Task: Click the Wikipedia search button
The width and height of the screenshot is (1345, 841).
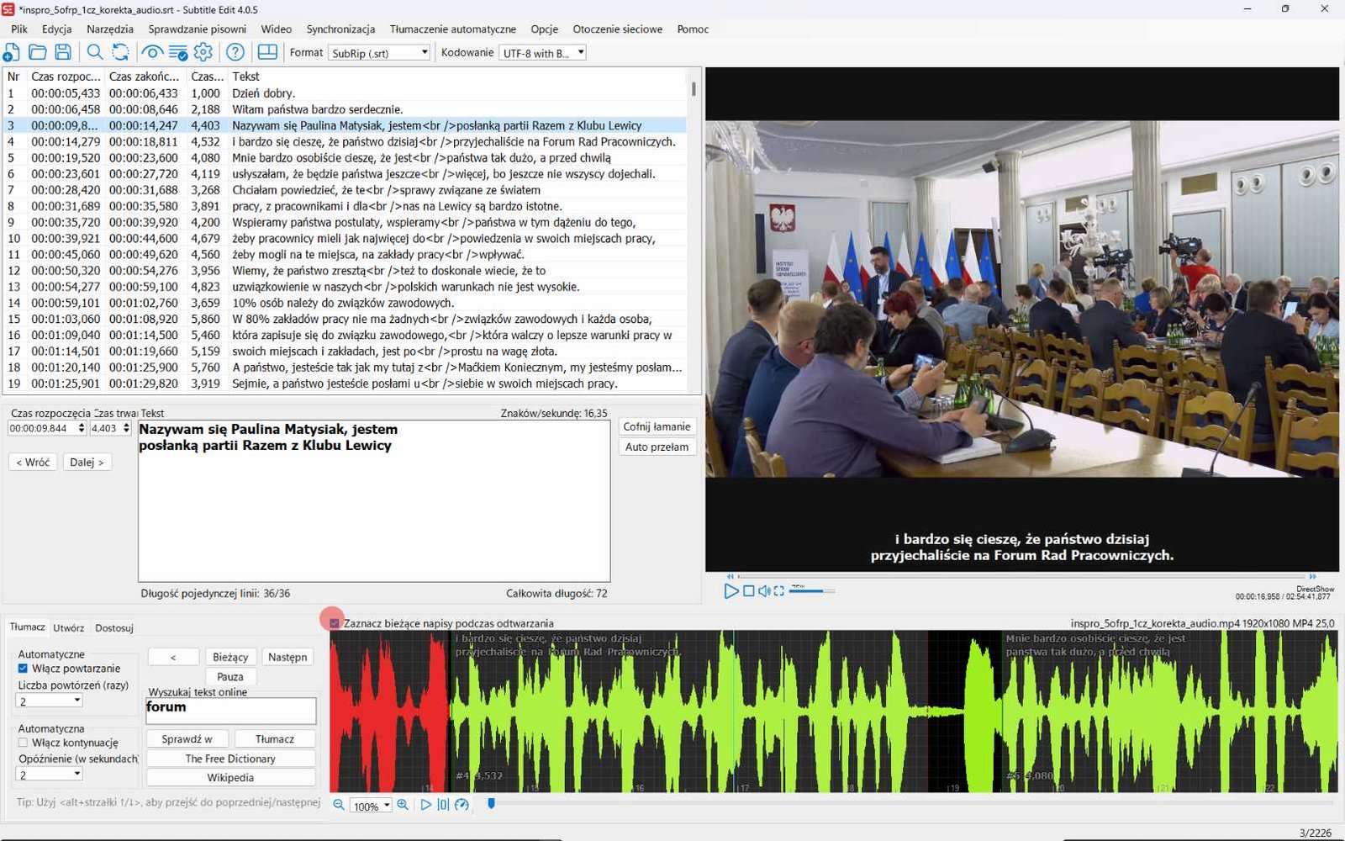Action: coord(230,778)
